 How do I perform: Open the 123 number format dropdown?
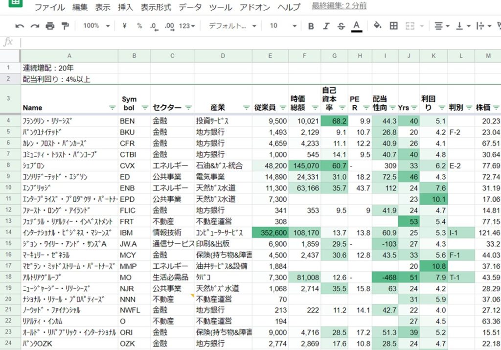pos(187,26)
